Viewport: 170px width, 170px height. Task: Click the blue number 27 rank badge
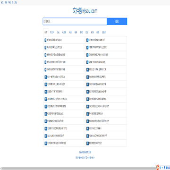46,136
